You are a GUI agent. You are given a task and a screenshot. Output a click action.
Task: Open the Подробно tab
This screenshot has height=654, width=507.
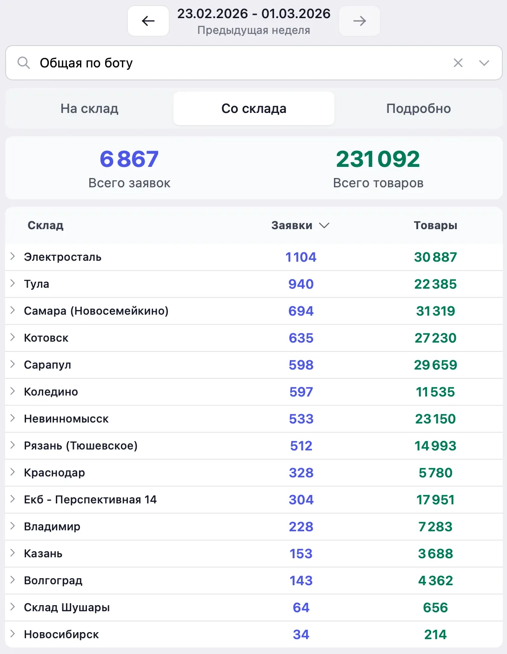[418, 109]
